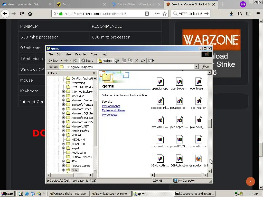Viewport: 263px width, 197px height.
Task: Switch to the steam.zip Yandex Disk tab
Action: point(27,4)
